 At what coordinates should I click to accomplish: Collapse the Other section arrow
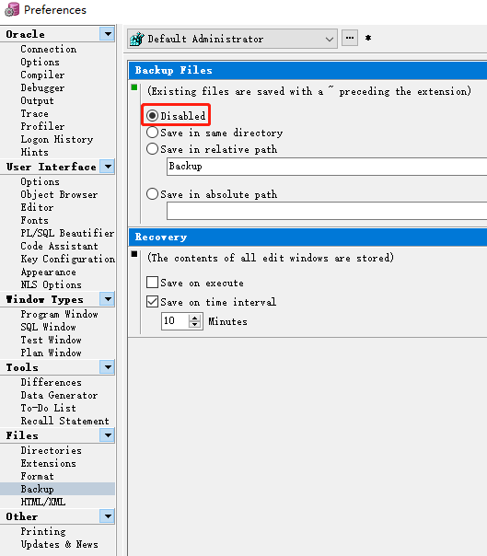click(107, 516)
